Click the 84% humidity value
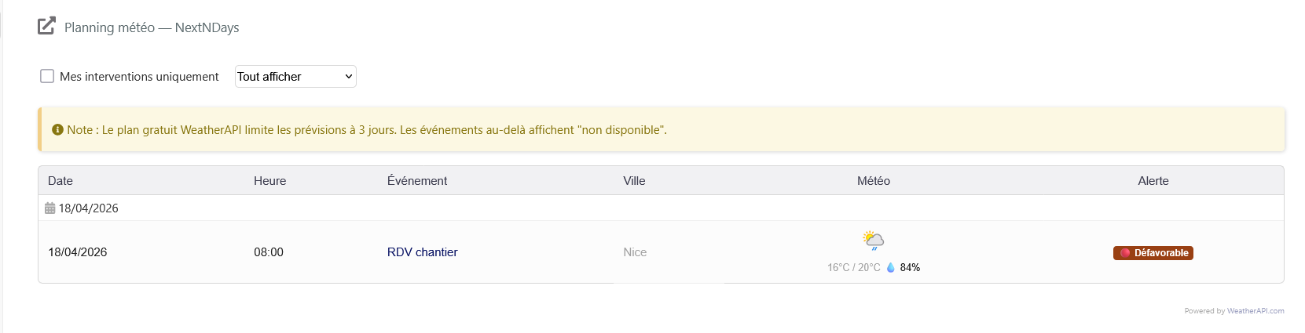 [x=910, y=267]
